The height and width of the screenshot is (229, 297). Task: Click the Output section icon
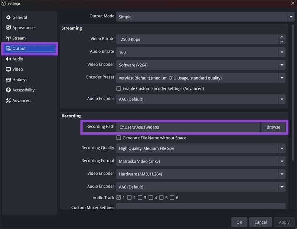pyautogui.click(x=8, y=48)
